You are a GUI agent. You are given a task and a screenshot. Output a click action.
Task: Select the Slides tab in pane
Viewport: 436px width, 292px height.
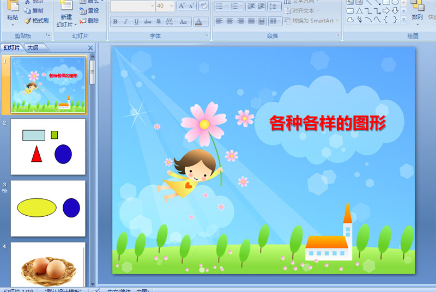point(11,48)
